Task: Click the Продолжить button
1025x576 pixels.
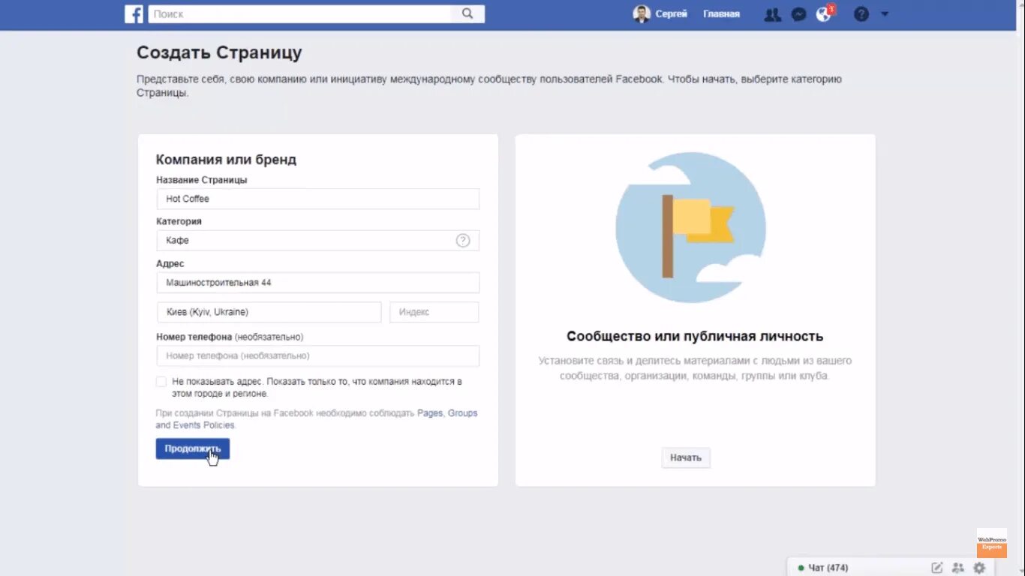Action: point(193,448)
